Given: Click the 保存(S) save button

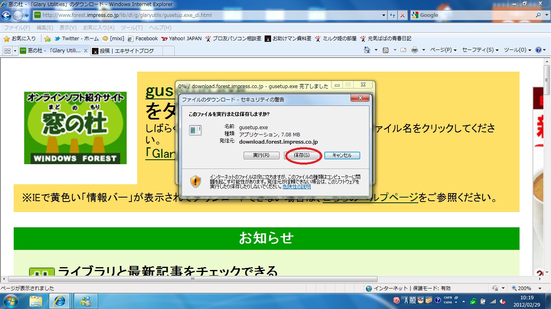Looking at the screenshot, I should (x=302, y=155).
